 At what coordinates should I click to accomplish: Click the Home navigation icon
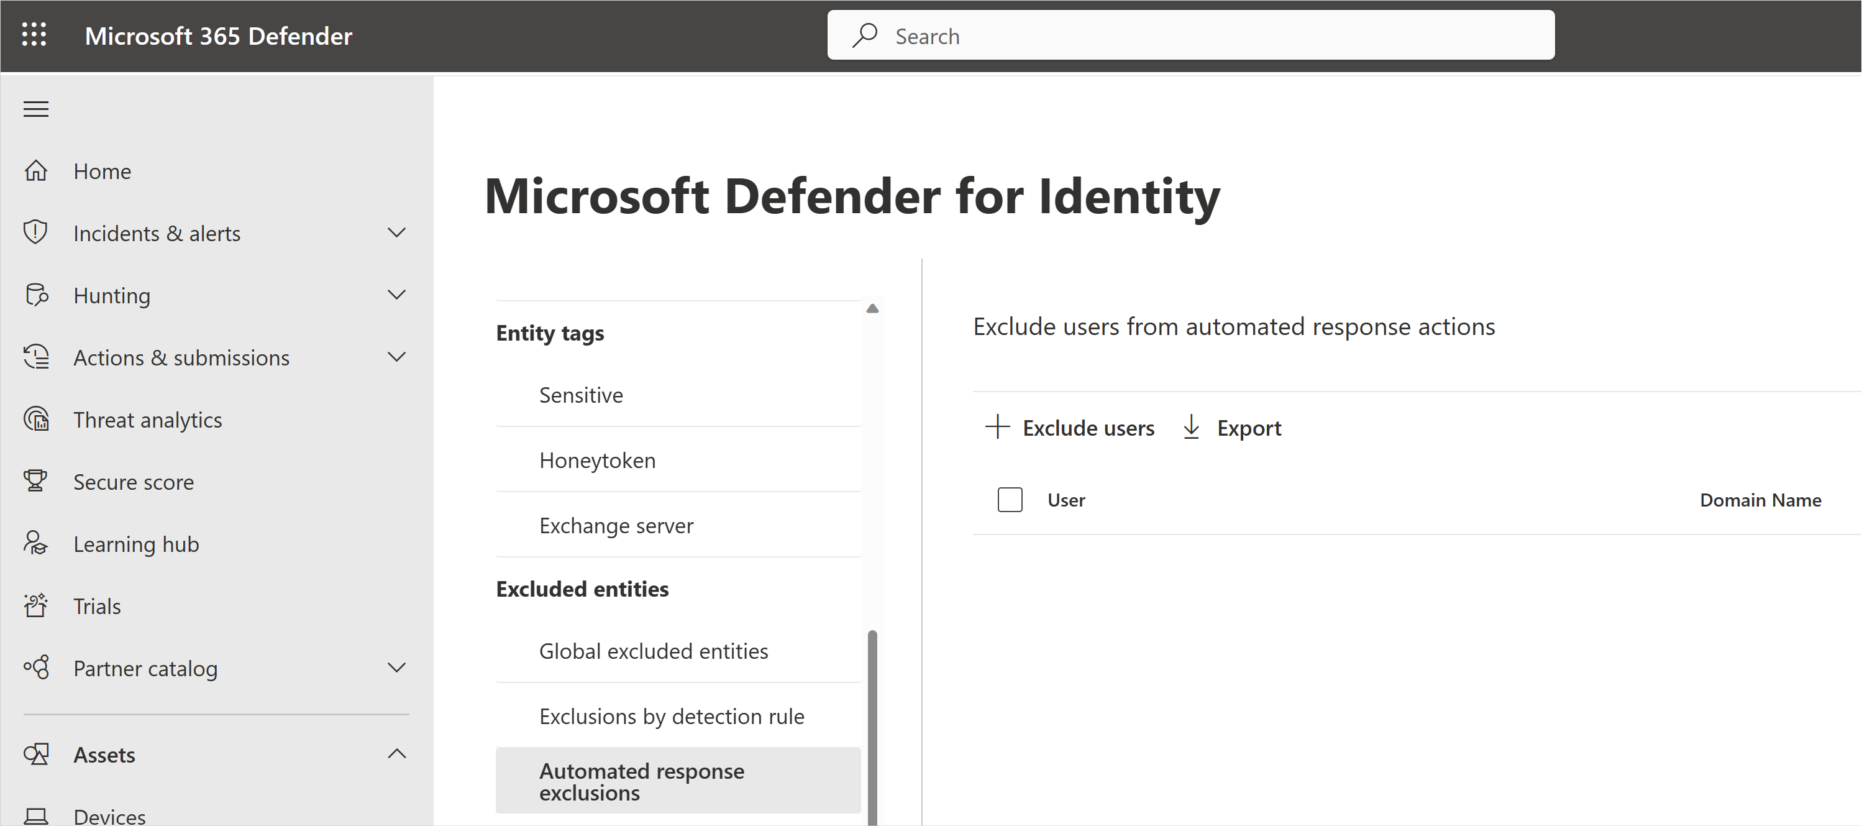click(x=37, y=170)
